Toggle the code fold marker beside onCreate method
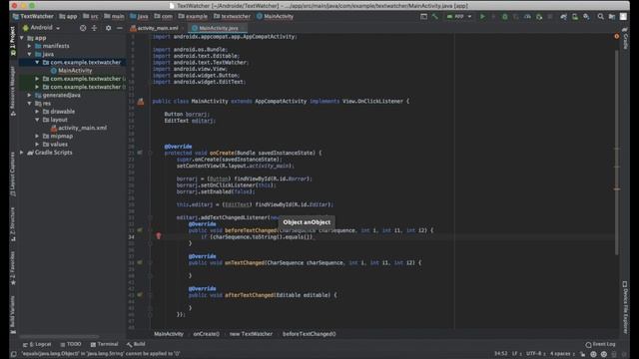This screenshot has height=359, width=639. tap(150, 153)
